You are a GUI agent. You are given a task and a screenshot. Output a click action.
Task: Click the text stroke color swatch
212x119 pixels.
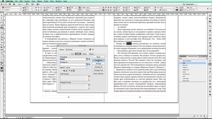pyautogui.click(x=79, y=10)
